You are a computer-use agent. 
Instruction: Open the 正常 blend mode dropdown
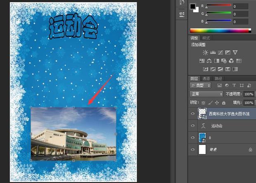pos(206,94)
